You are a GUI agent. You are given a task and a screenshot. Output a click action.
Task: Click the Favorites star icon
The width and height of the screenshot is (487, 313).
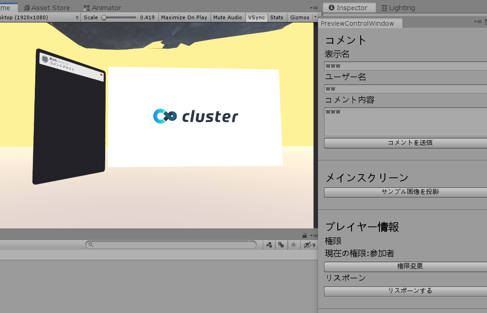[x=293, y=245]
